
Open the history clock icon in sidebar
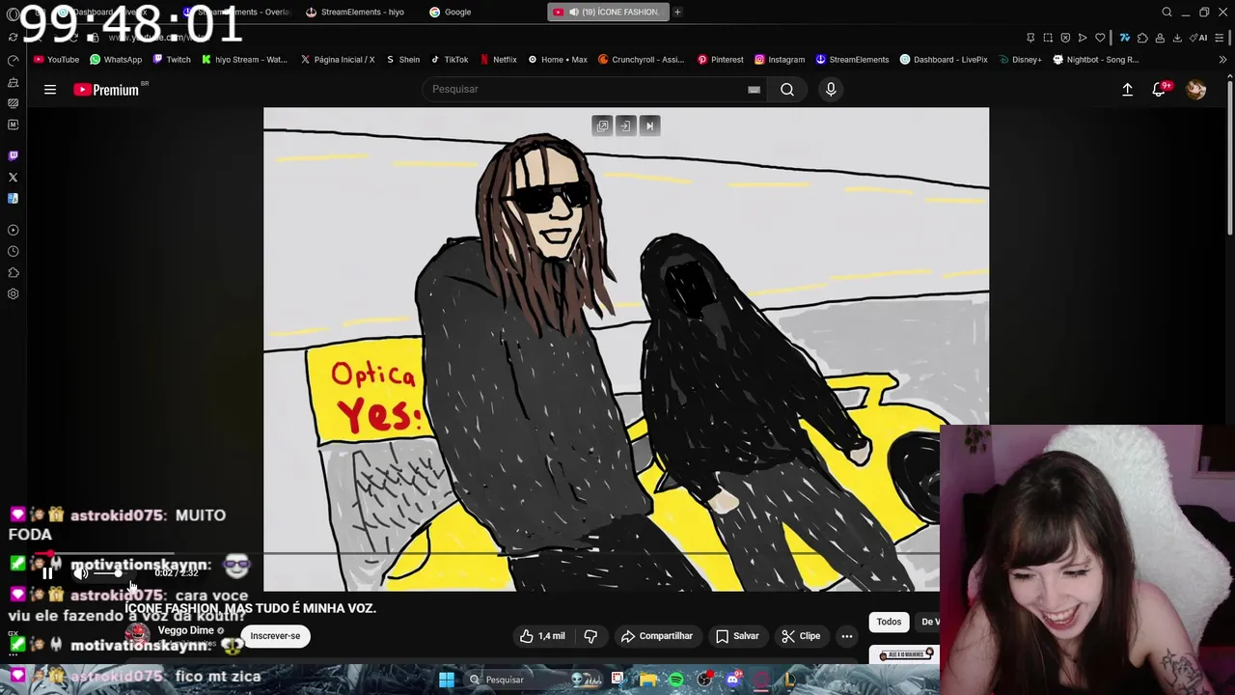[13, 251]
